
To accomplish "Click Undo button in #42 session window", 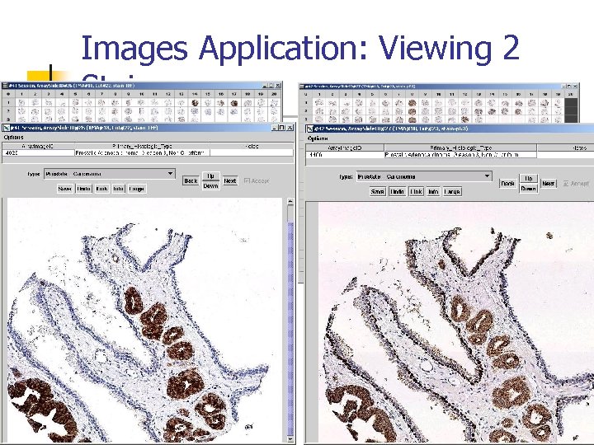I will click(397, 191).
